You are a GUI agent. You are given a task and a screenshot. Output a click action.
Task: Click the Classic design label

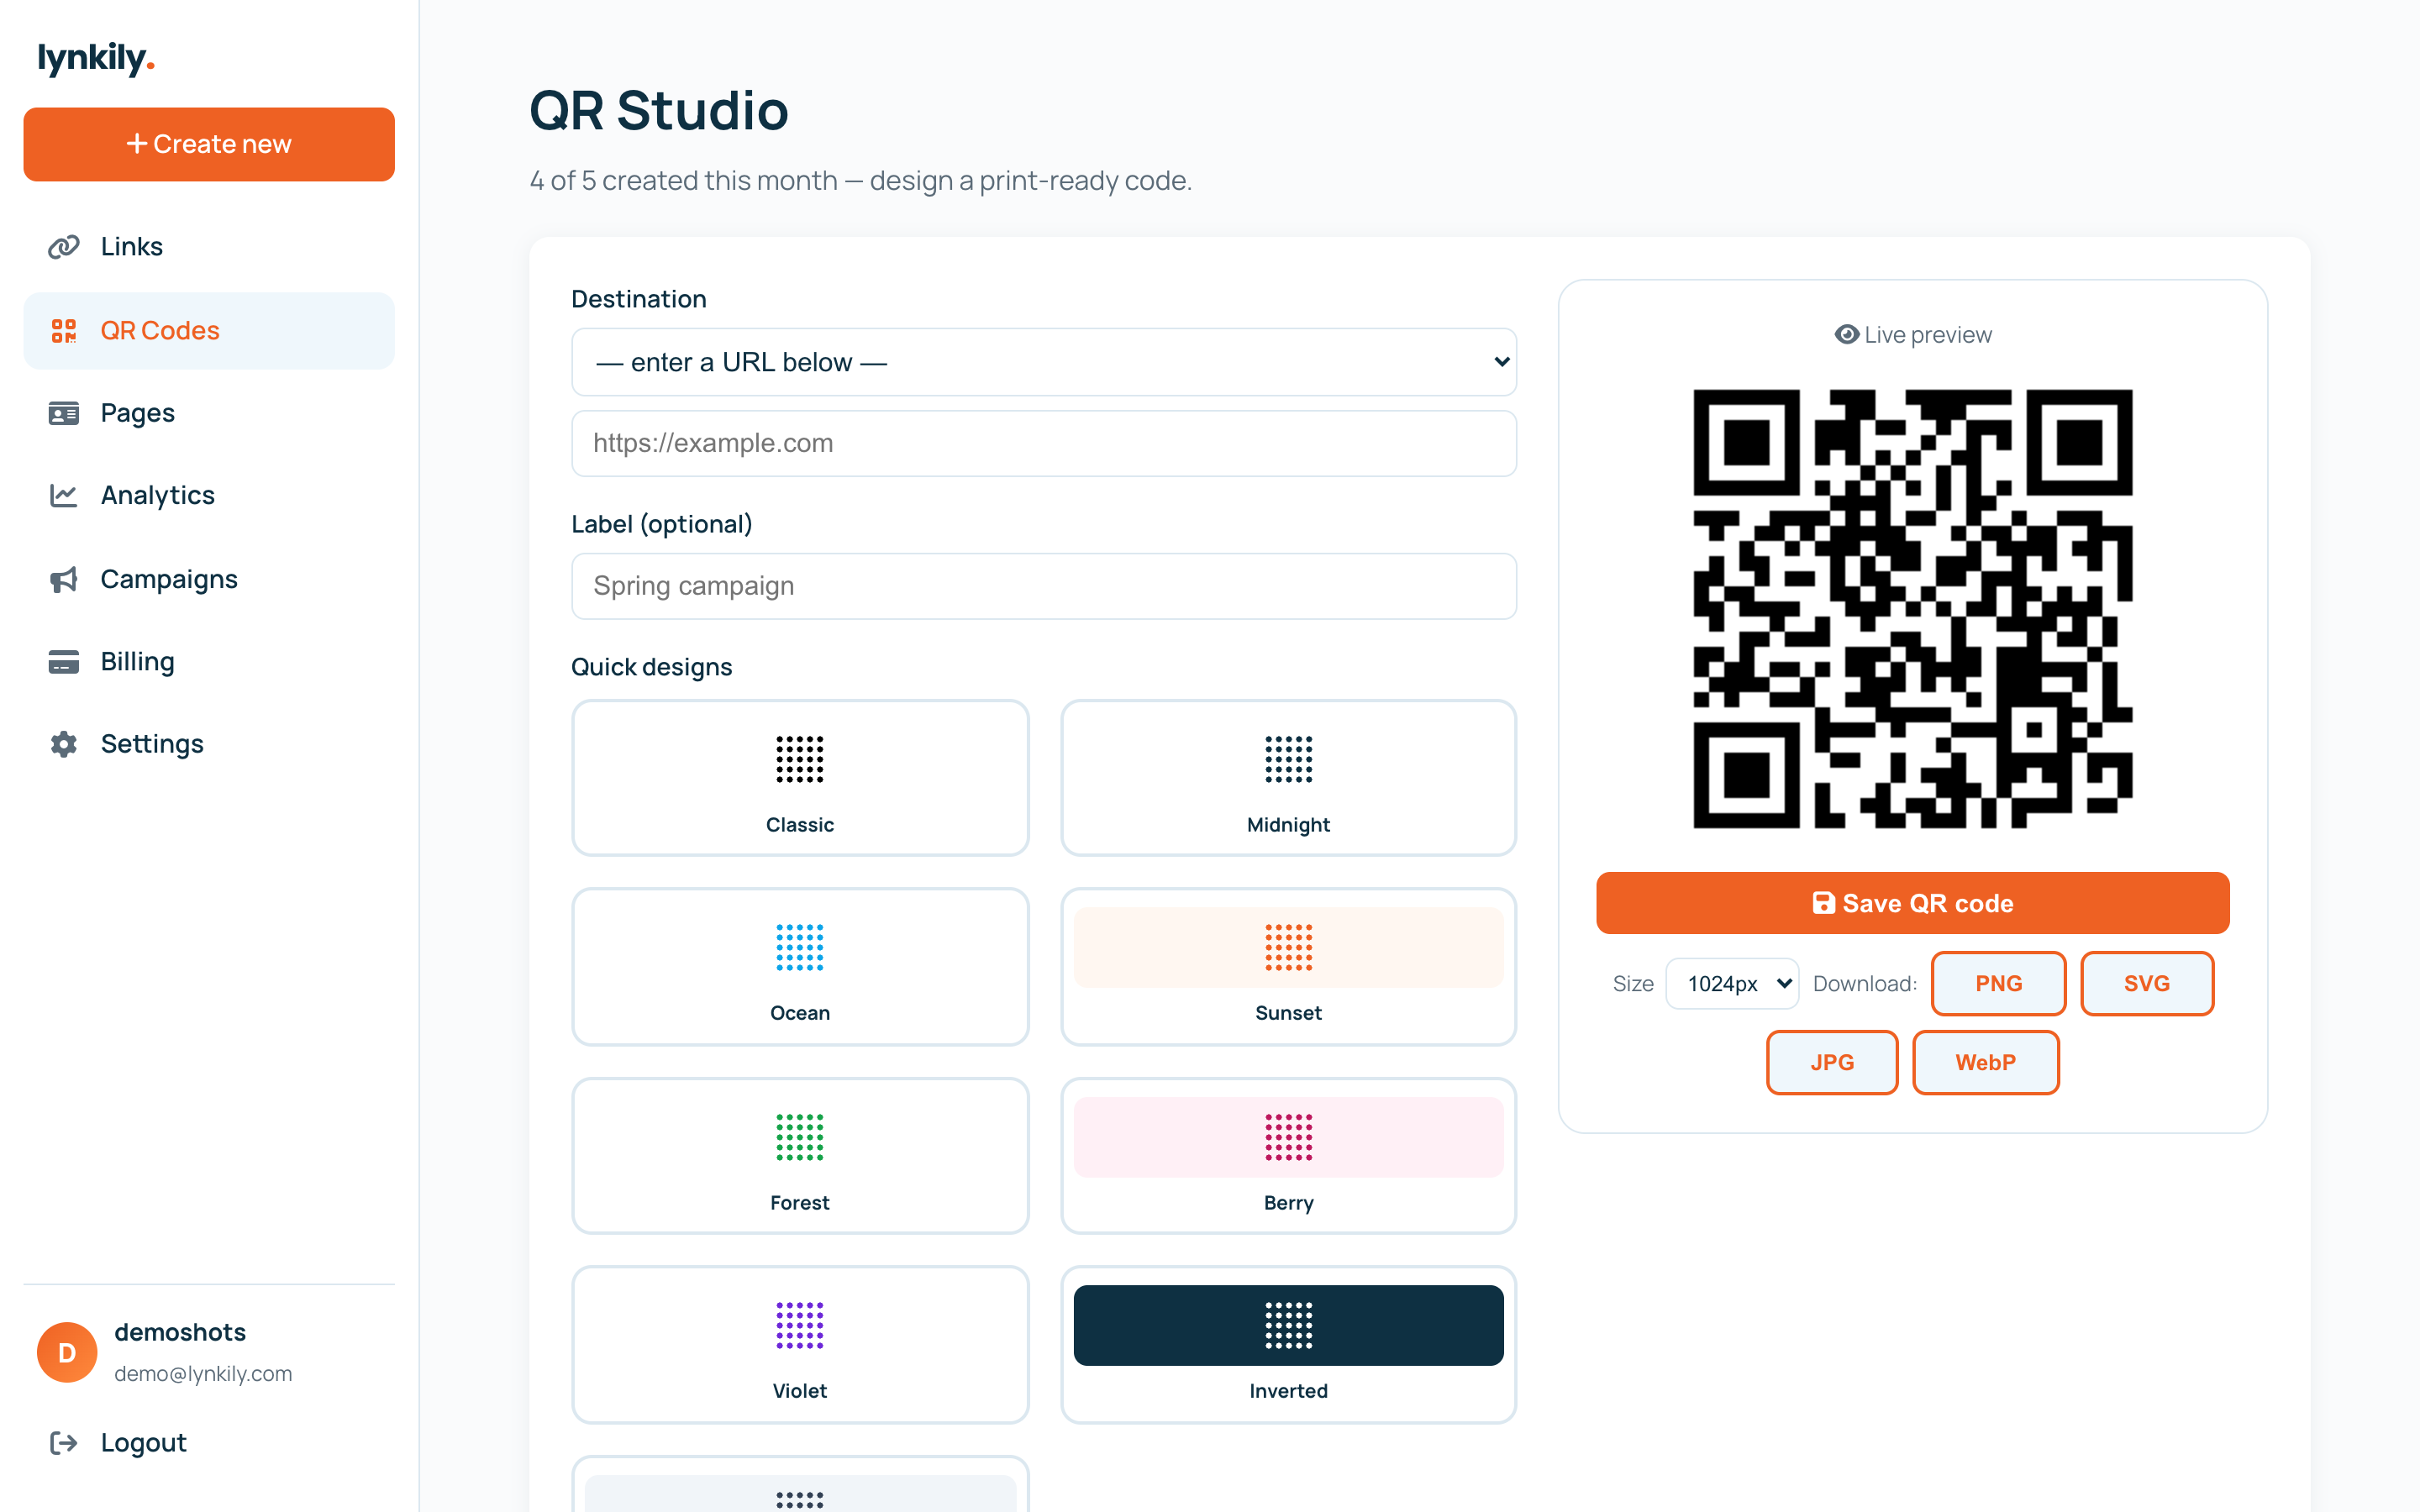click(x=800, y=824)
